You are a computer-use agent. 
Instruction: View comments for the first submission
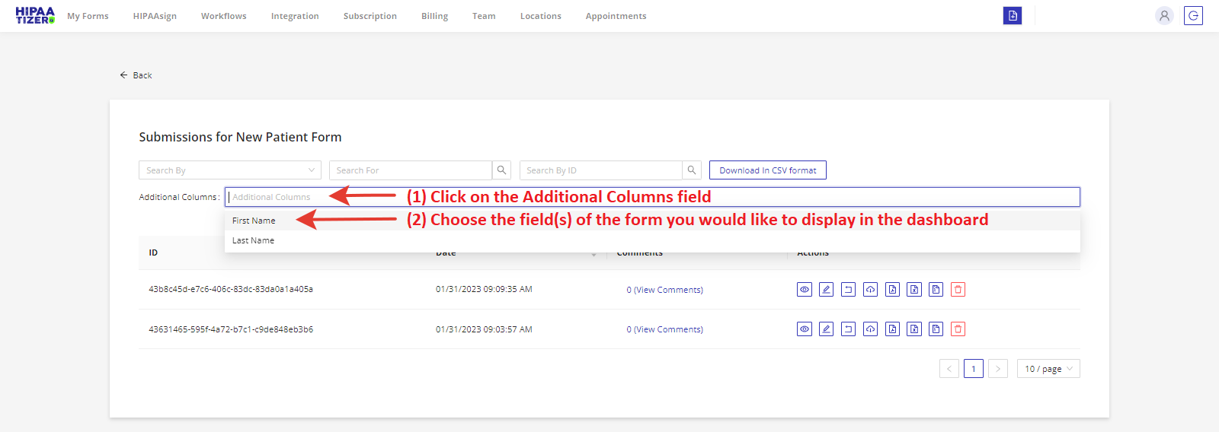(x=664, y=290)
